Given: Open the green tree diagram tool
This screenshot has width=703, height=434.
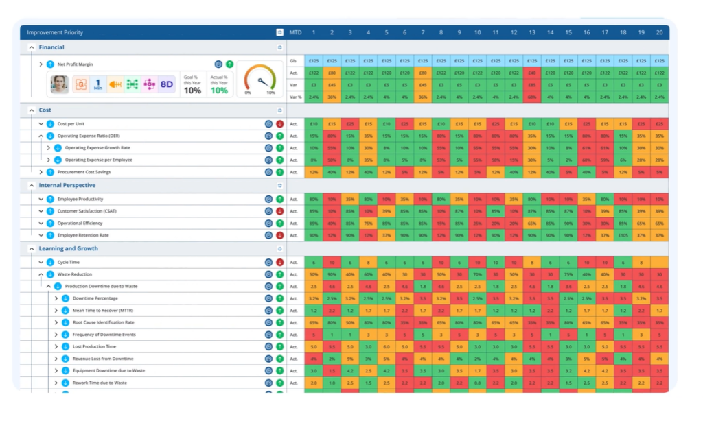Looking at the screenshot, I should [x=132, y=84].
